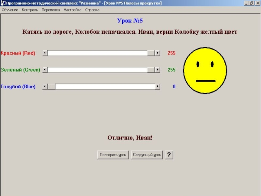The height and width of the screenshot is (196, 261).
Task: Minimize the Разминка window
Action: click(246, 3)
